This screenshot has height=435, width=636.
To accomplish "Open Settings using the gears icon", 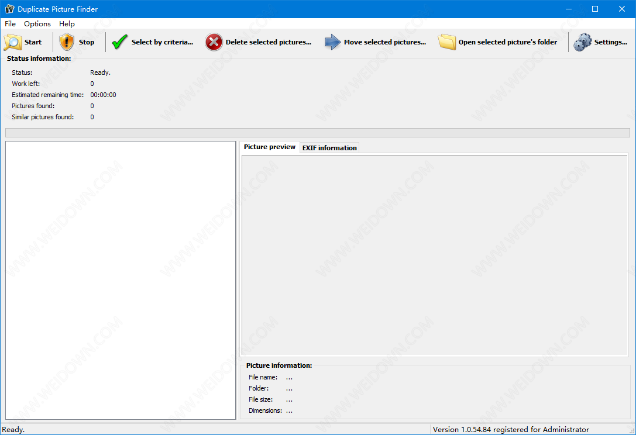I will tap(582, 42).
